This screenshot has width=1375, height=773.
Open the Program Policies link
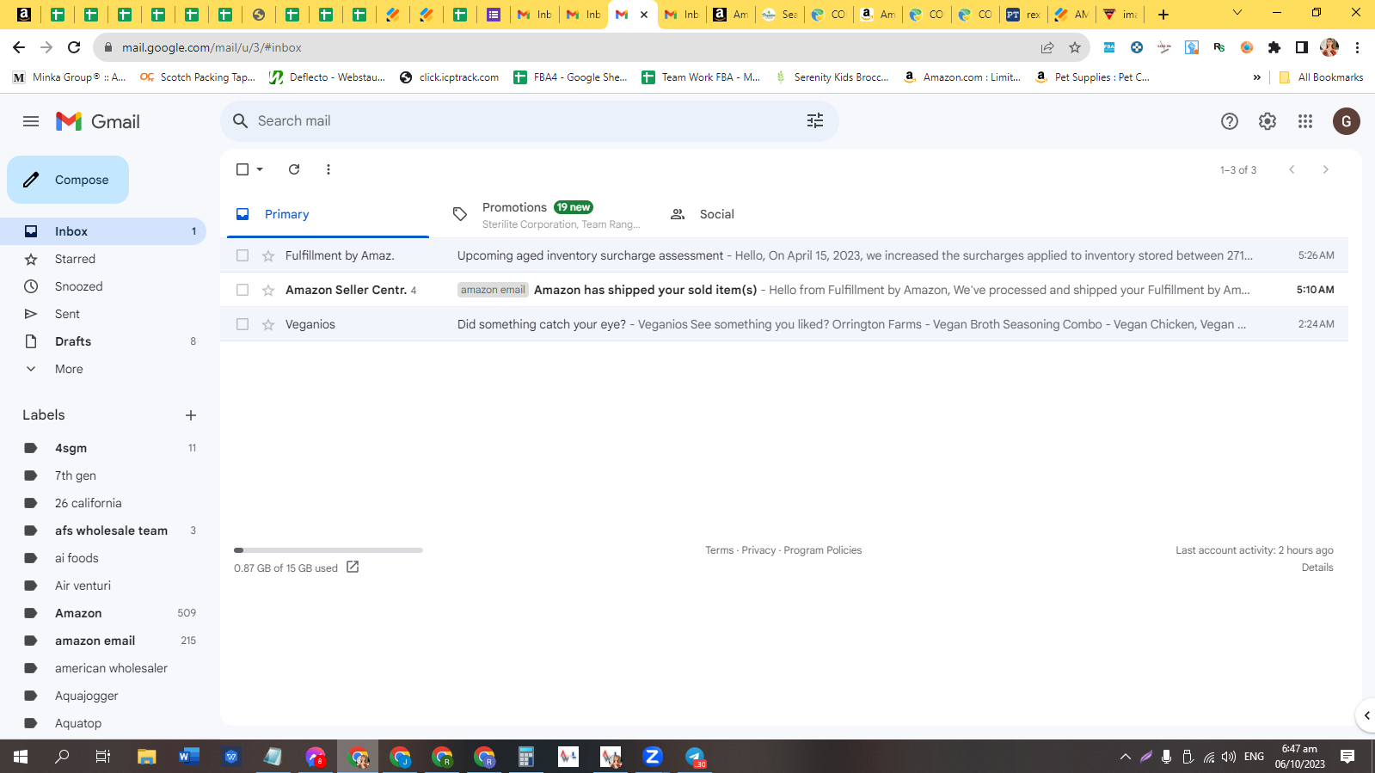coord(823,550)
